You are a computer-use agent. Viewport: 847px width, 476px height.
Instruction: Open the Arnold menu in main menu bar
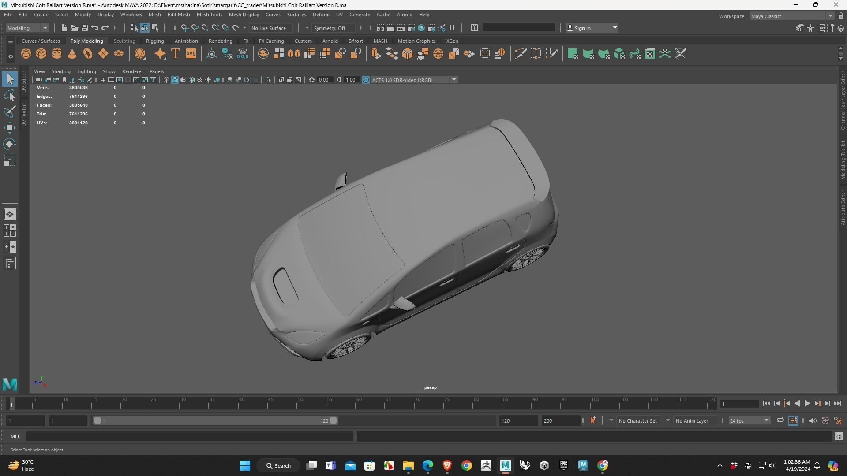(x=404, y=15)
